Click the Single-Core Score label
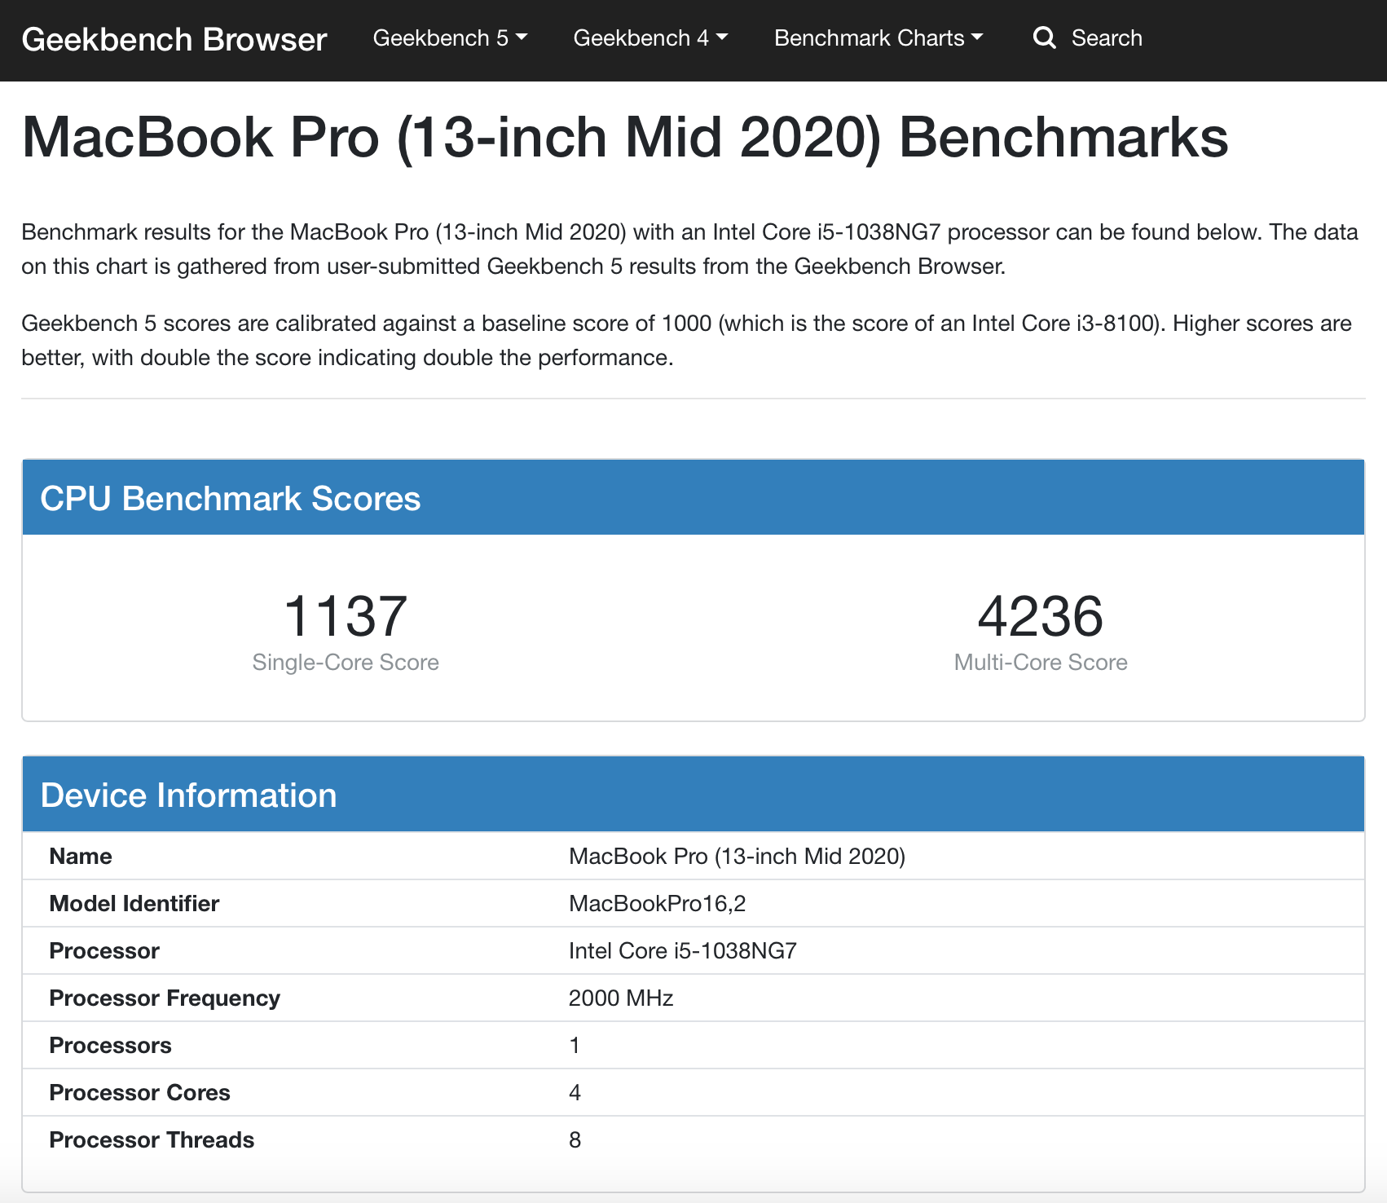This screenshot has height=1203, width=1387. (345, 662)
